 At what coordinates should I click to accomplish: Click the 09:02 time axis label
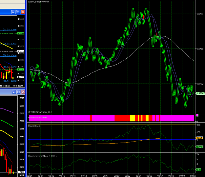pyautogui.click(x=193, y=176)
